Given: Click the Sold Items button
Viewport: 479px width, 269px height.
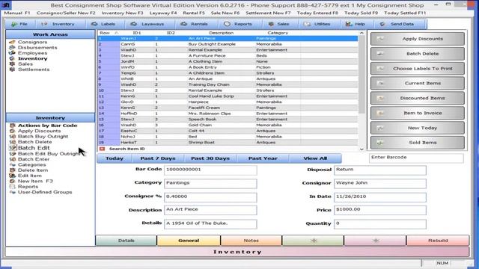Looking at the screenshot, I should (418, 143).
